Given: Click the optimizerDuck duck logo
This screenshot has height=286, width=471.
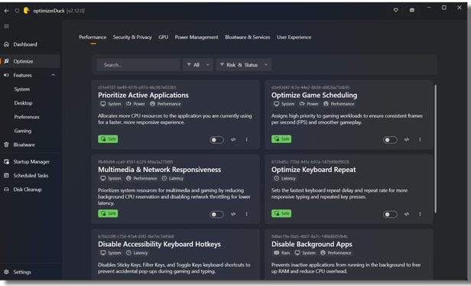Looking at the screenshot, I should (27, 11).
